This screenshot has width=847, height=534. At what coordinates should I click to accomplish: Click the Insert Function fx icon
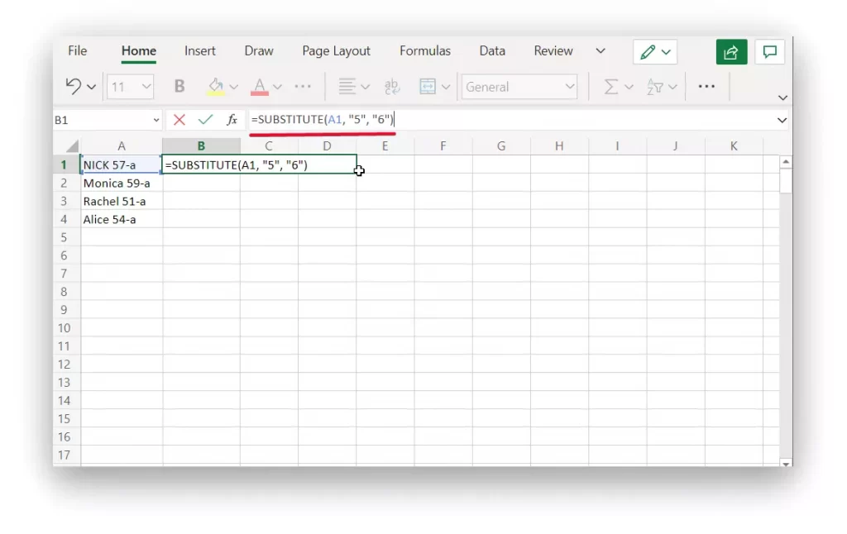point(232,120)
